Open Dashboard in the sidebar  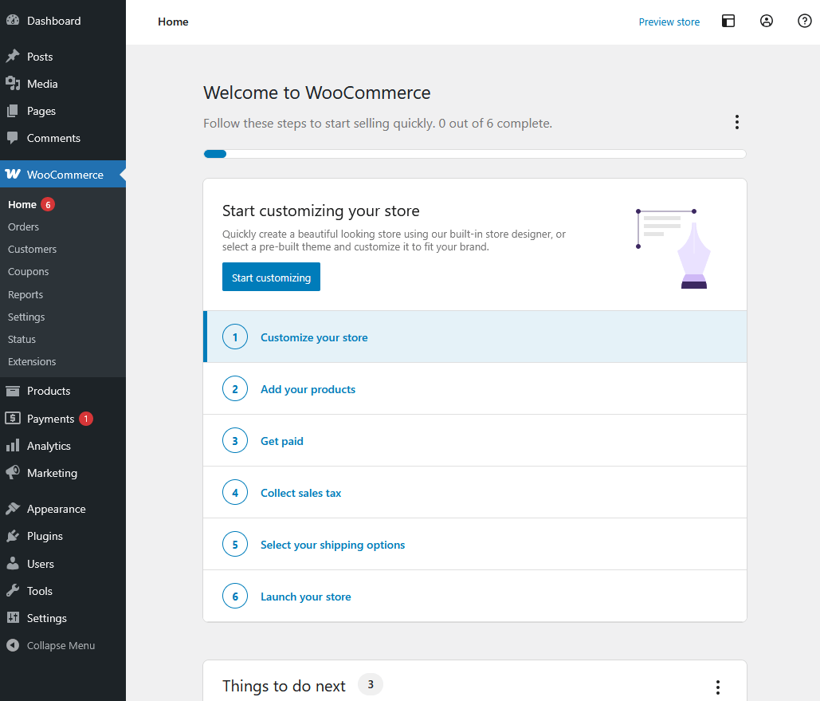point(63,21)
